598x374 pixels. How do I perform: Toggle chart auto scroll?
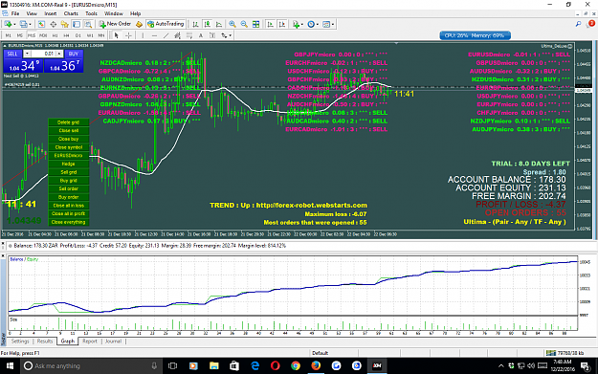point(271,24)
